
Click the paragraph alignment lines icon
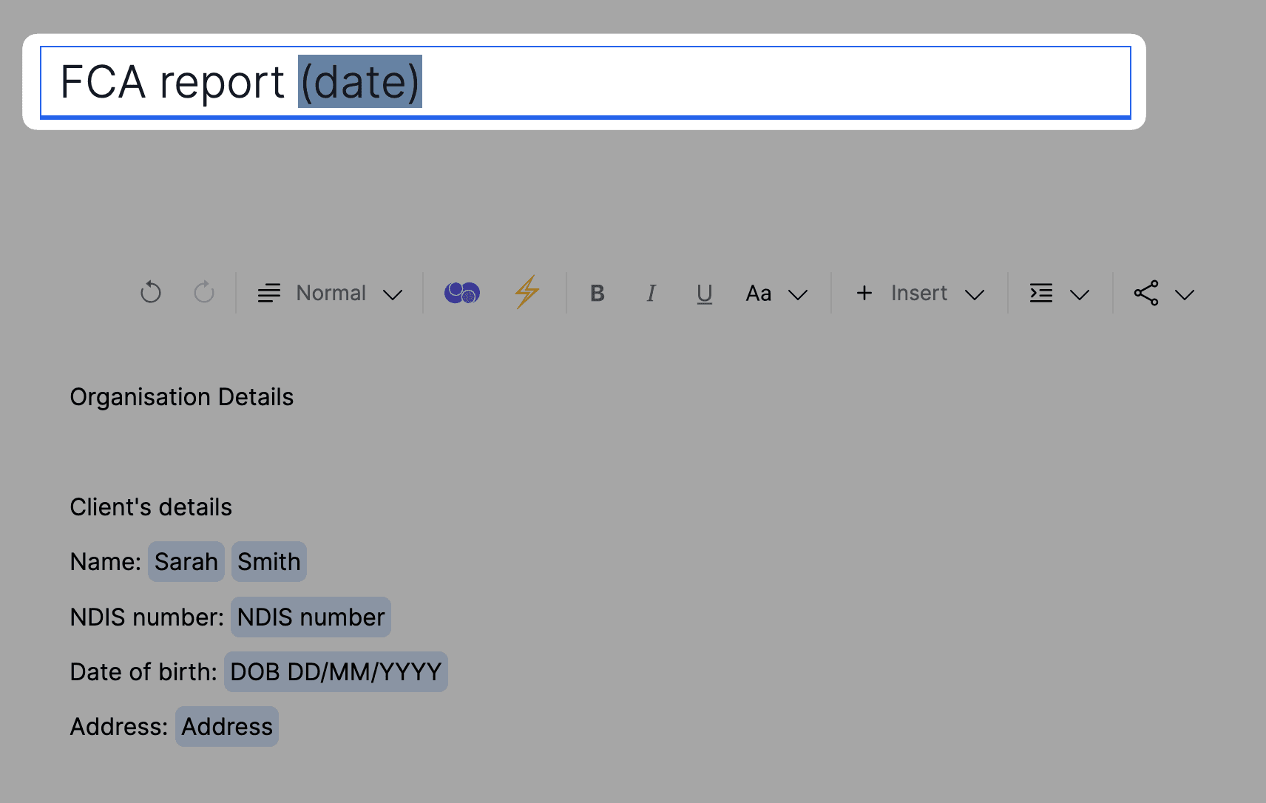pos(269,294)
